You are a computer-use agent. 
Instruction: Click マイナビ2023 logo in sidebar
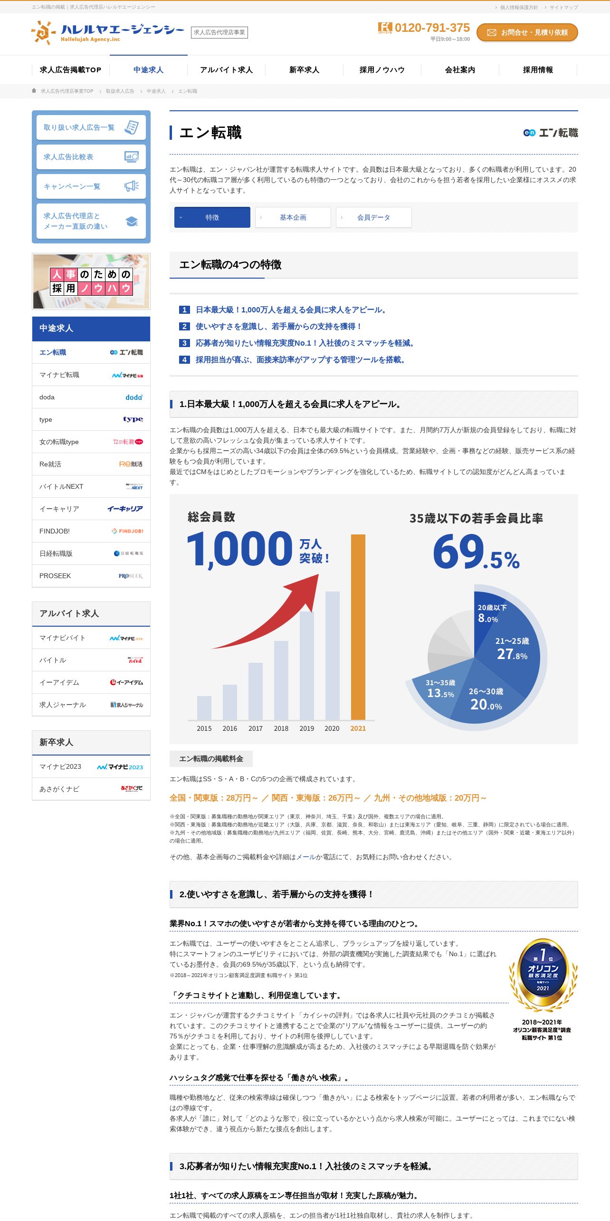(120, 767)
